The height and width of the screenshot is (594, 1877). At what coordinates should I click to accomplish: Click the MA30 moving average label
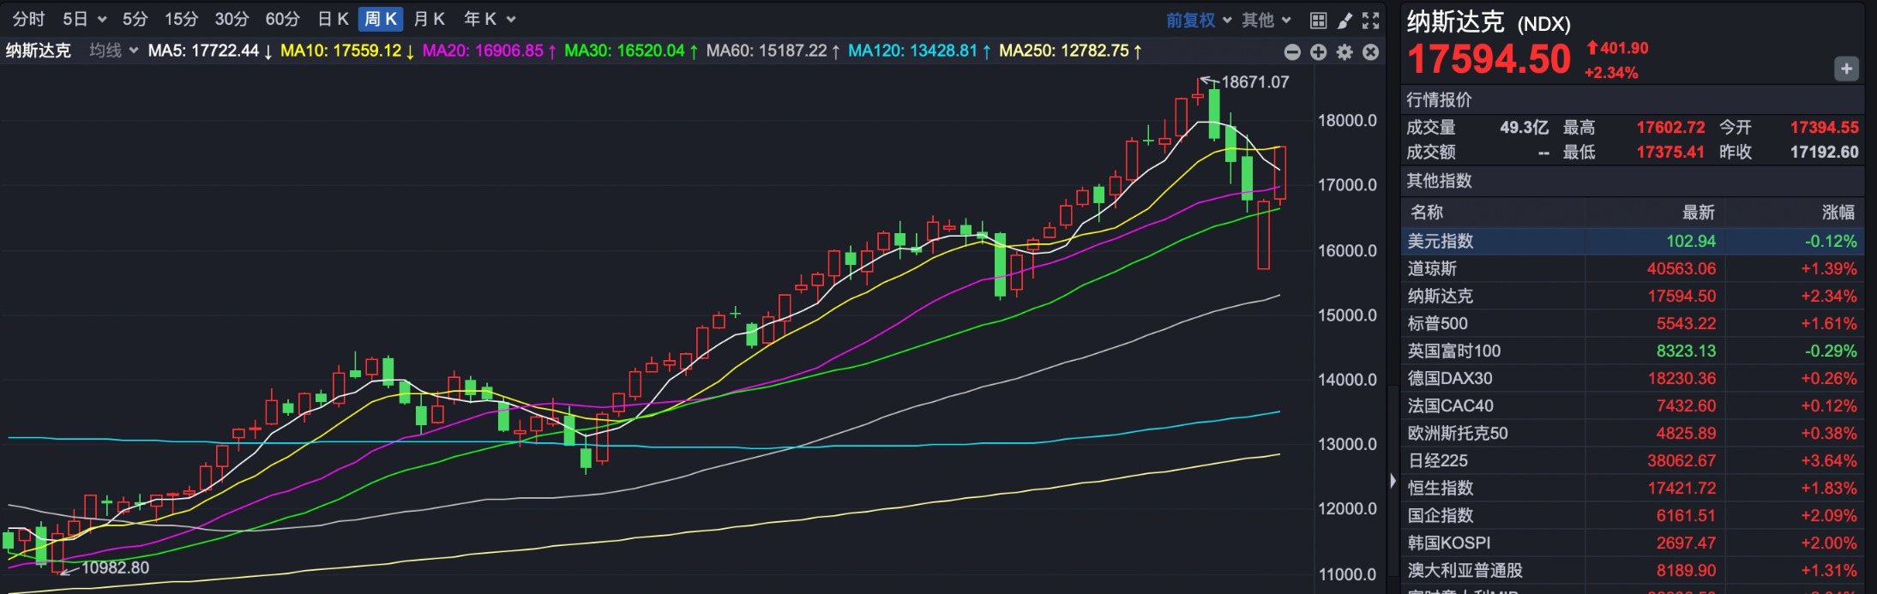(x=631, y=51)
